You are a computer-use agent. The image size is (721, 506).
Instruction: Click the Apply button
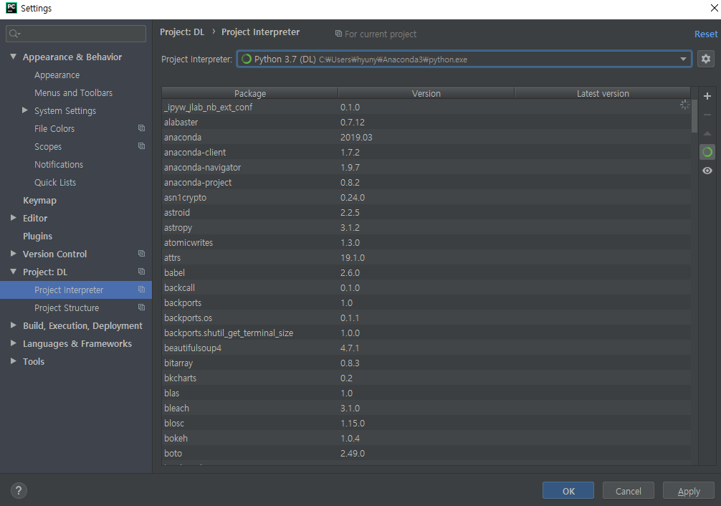coord(688,490)
